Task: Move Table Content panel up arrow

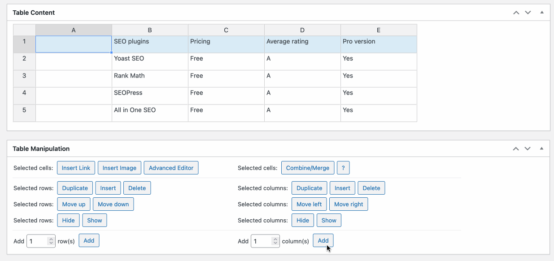Action: pyautogui.click(x=516, y=13)
